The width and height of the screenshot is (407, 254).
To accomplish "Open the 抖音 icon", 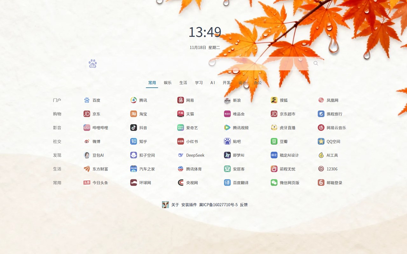I will 134,127.
